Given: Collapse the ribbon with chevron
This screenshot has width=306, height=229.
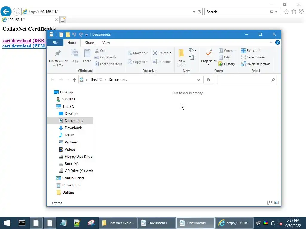Looking at the screenshot, I should [x=271, y=42].
